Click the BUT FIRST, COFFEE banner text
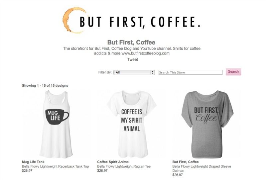This screenshot has height=180, width=266. coord(140,22)
